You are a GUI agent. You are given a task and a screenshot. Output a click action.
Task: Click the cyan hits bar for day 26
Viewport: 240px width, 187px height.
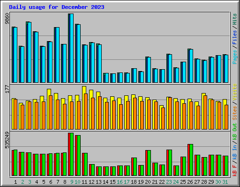click(191, 66)
